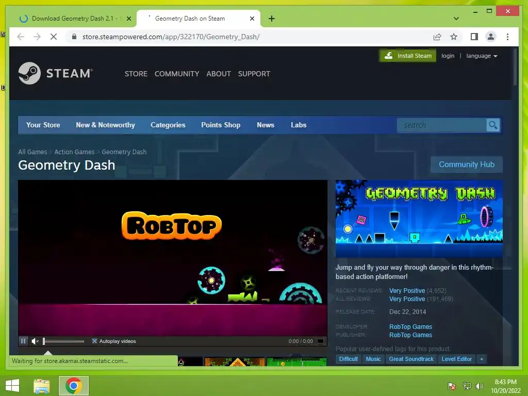Screen dimensions: 528x396
Task: Click the Steam logo icon
Action: pos(29,73)
